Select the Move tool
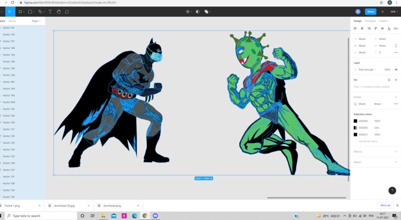This screenshot has width=401, height=220. [9, 12]
